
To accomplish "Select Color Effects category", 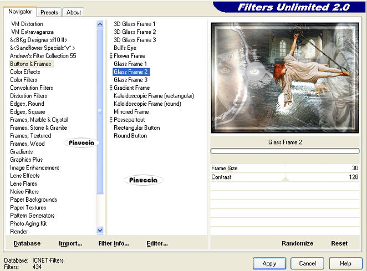I will point(25,72).
